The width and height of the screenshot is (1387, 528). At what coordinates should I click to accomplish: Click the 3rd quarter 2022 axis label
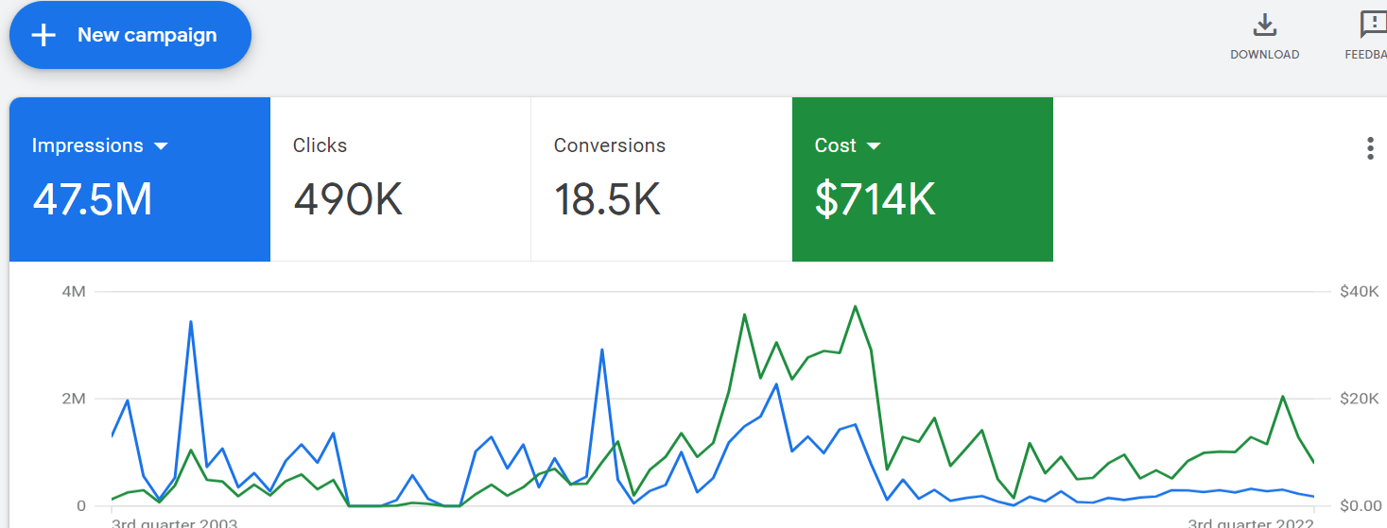[x=1251, y=522]
